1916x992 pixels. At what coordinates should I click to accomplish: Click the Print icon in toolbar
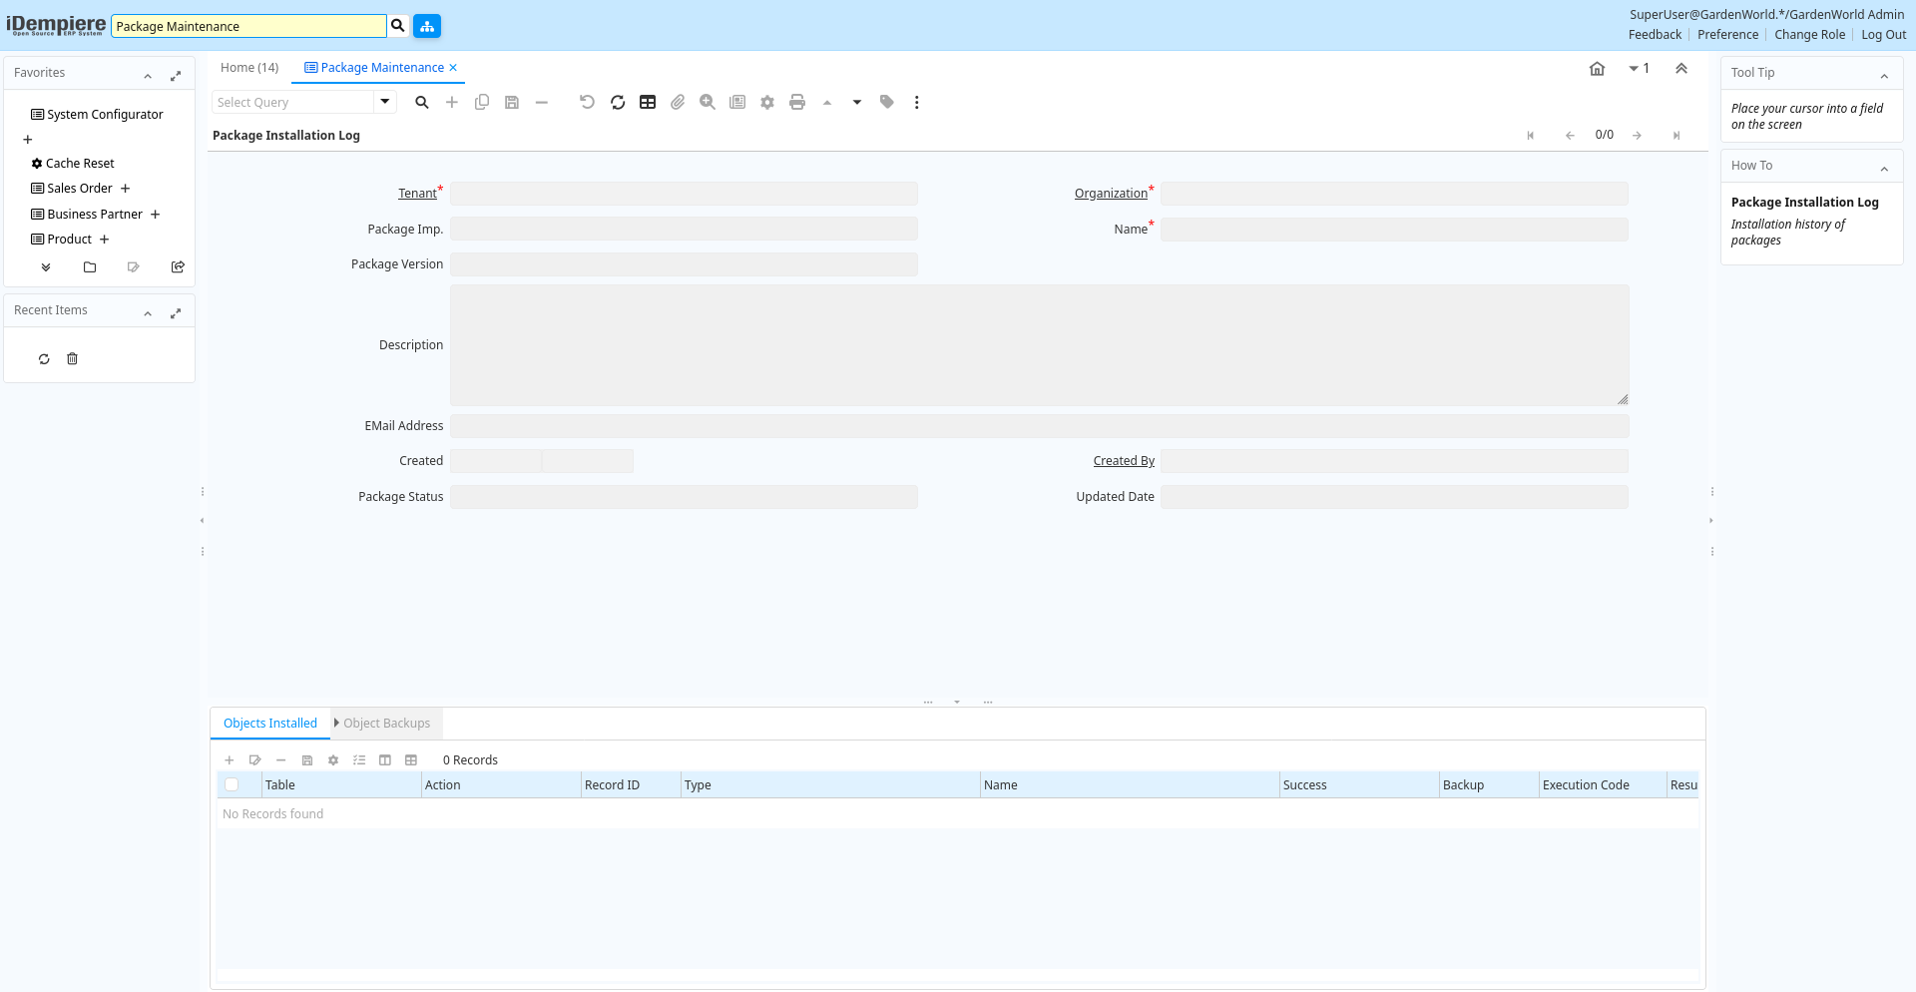point(797,102)
